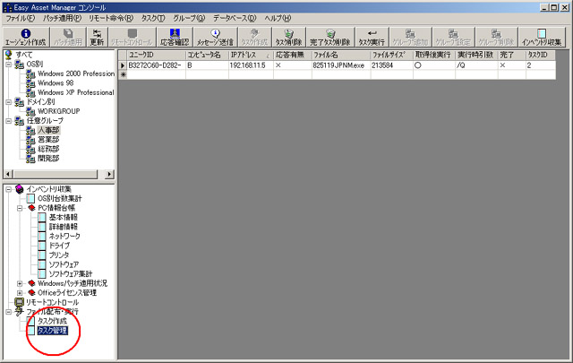573x363 pixels.
Task: Click the パッチ適用 toolbar icon
Action: tap(68, 38)
